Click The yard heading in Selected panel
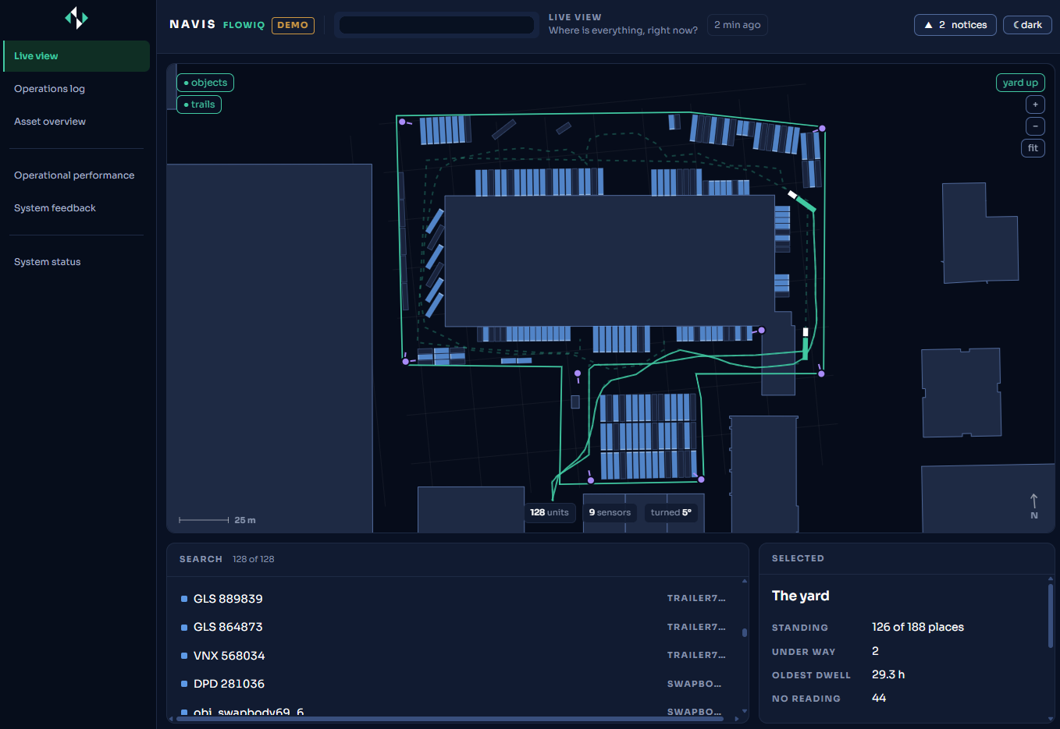 [x=801, y=596]
